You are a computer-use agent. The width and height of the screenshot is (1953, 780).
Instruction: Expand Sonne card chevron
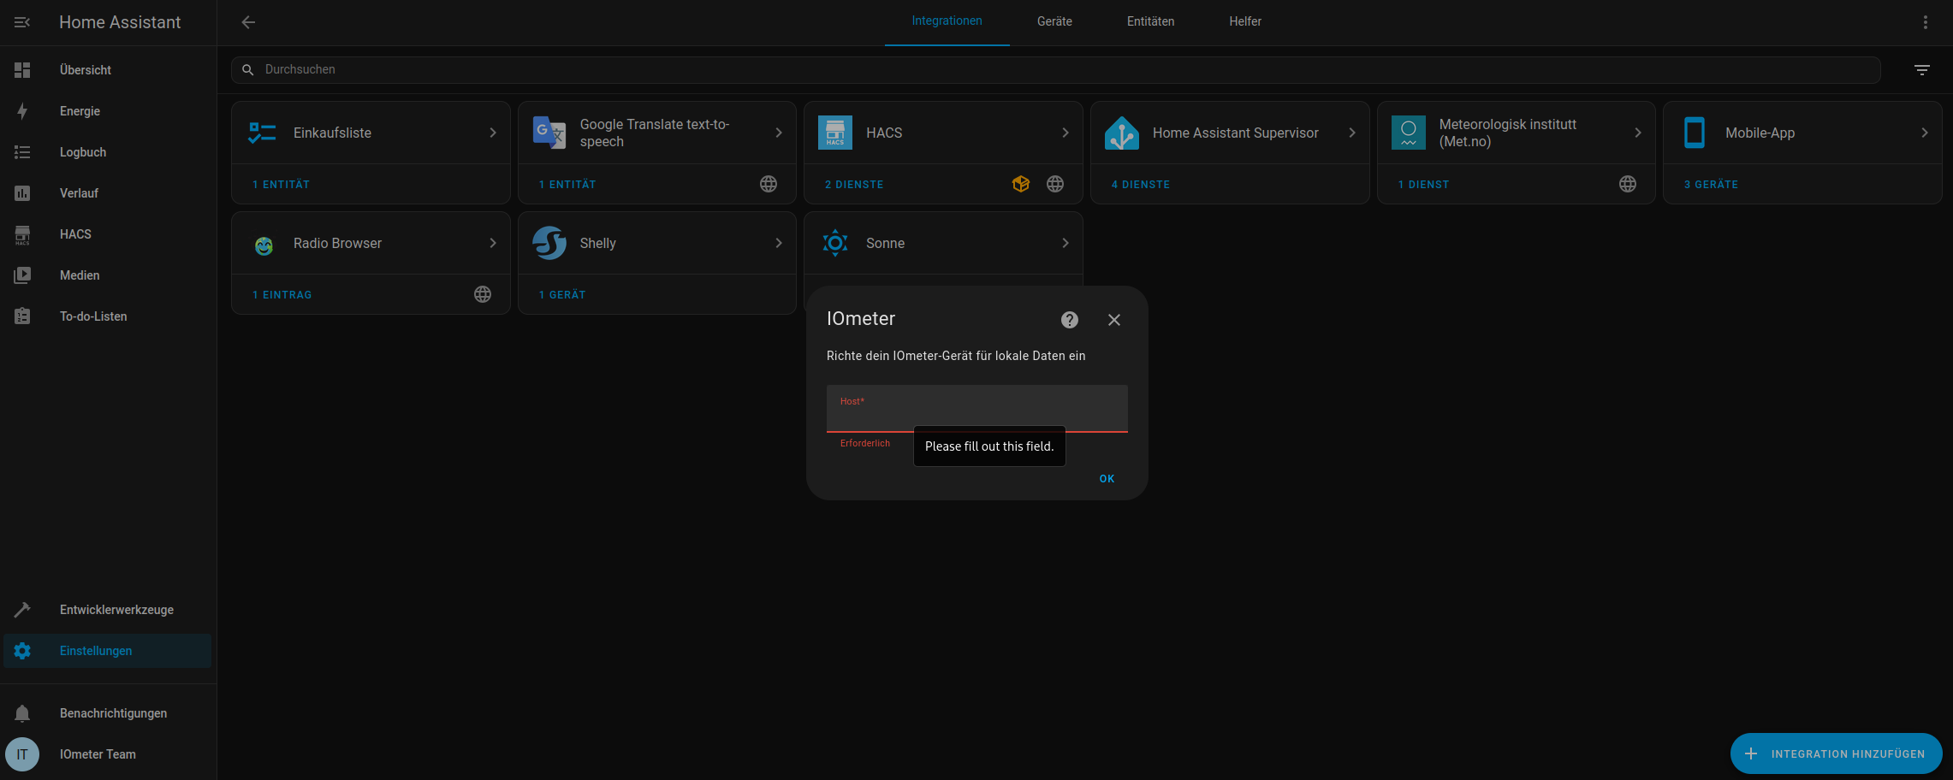(x=1066, y=243)
